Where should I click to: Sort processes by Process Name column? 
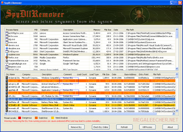(17, 30)
